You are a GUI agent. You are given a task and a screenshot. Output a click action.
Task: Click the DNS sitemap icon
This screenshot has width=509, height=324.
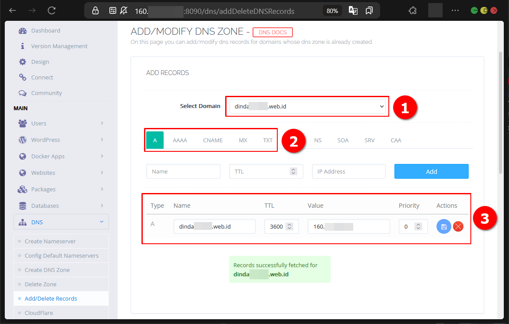[x=23, y=222]
